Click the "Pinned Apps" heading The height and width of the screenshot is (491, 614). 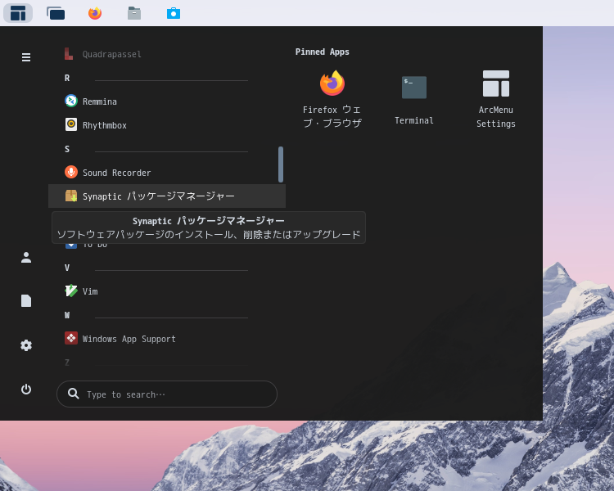[323, 52]
